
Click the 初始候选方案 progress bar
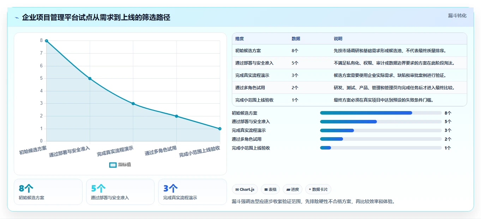tap(381, 113)
